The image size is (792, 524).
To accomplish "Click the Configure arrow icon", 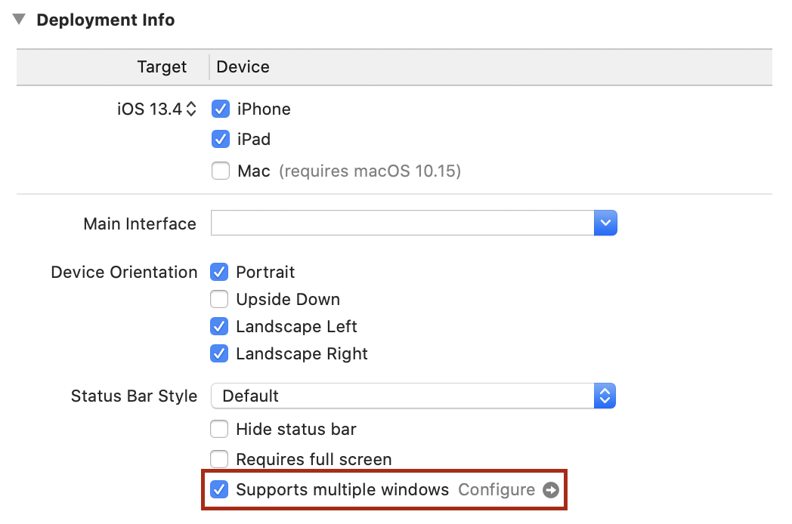I will (551, 490).
